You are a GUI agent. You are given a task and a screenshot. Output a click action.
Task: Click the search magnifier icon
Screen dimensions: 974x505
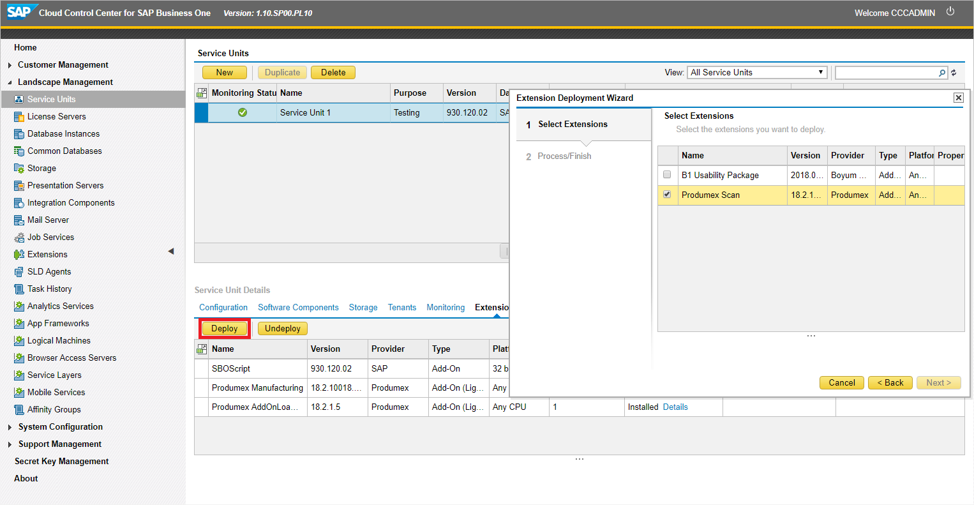click(x=942, y=73)
